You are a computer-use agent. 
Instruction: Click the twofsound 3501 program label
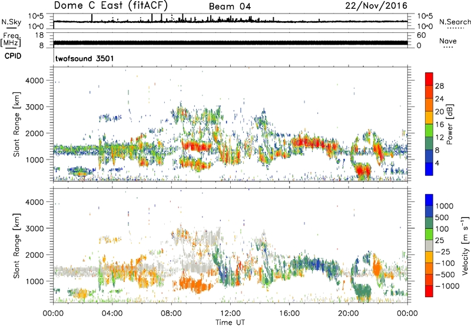coord(85,58)
